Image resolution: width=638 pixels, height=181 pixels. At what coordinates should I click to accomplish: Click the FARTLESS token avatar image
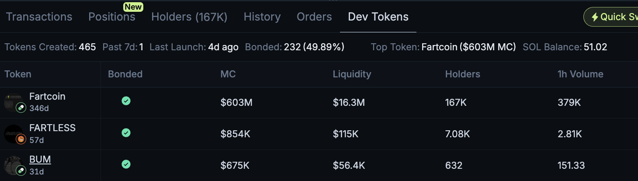13,133
